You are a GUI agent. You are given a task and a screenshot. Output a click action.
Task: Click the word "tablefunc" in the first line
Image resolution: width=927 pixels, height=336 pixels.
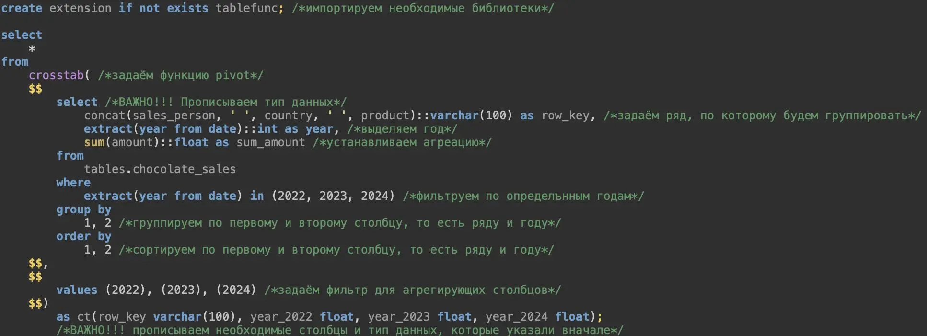pos(246,8)
